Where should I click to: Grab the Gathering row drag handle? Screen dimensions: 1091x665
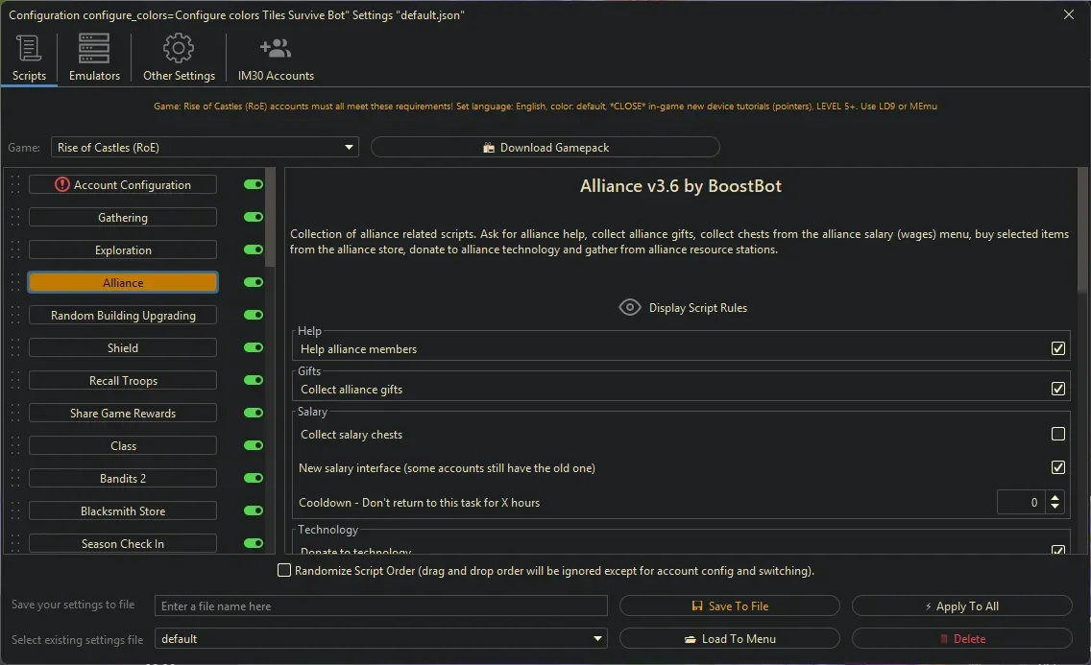15,218
